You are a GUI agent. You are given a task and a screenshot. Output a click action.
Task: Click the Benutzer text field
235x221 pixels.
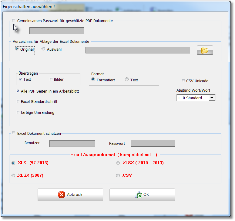72,143
